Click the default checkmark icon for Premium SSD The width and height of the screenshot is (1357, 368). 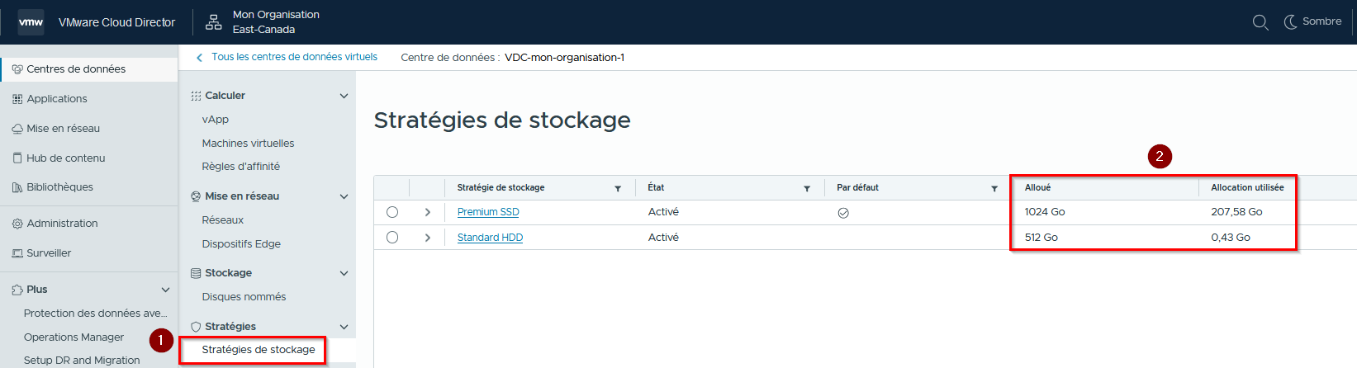[843, 213]
